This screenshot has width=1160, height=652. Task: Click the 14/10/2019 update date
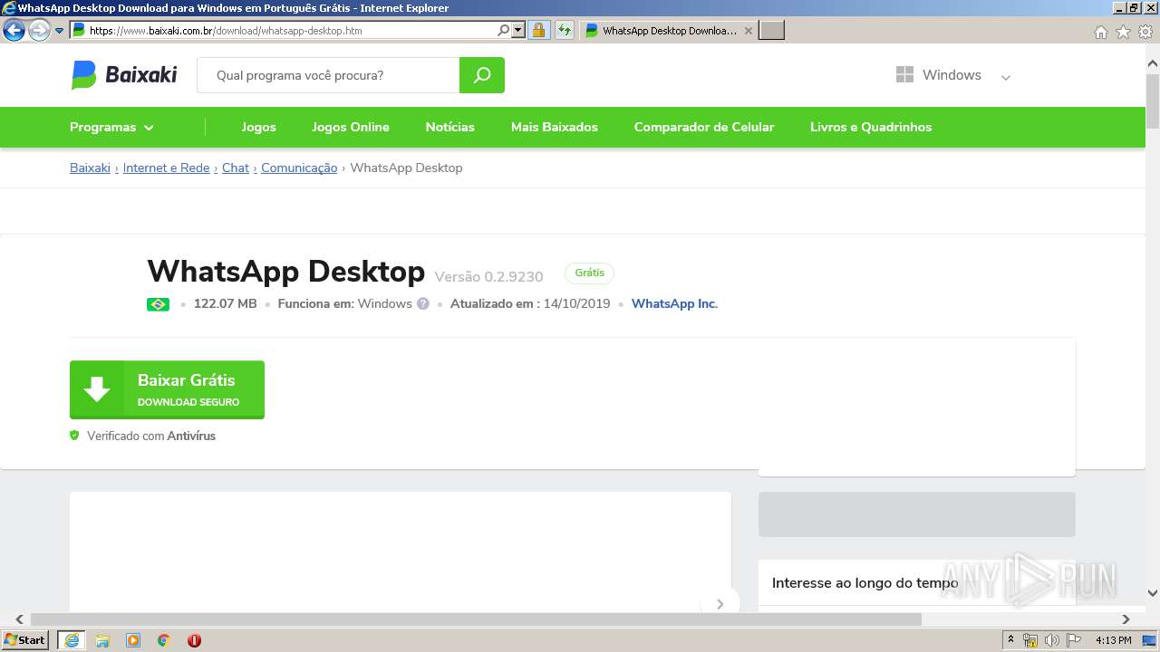pos(576,303)
